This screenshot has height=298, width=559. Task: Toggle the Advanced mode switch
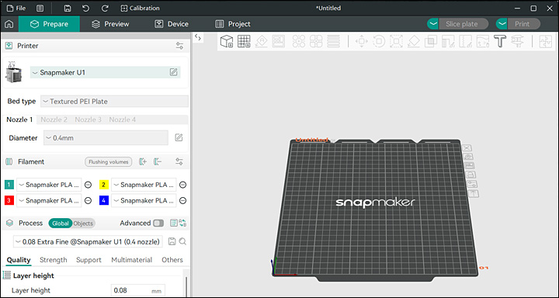(158, 223)
